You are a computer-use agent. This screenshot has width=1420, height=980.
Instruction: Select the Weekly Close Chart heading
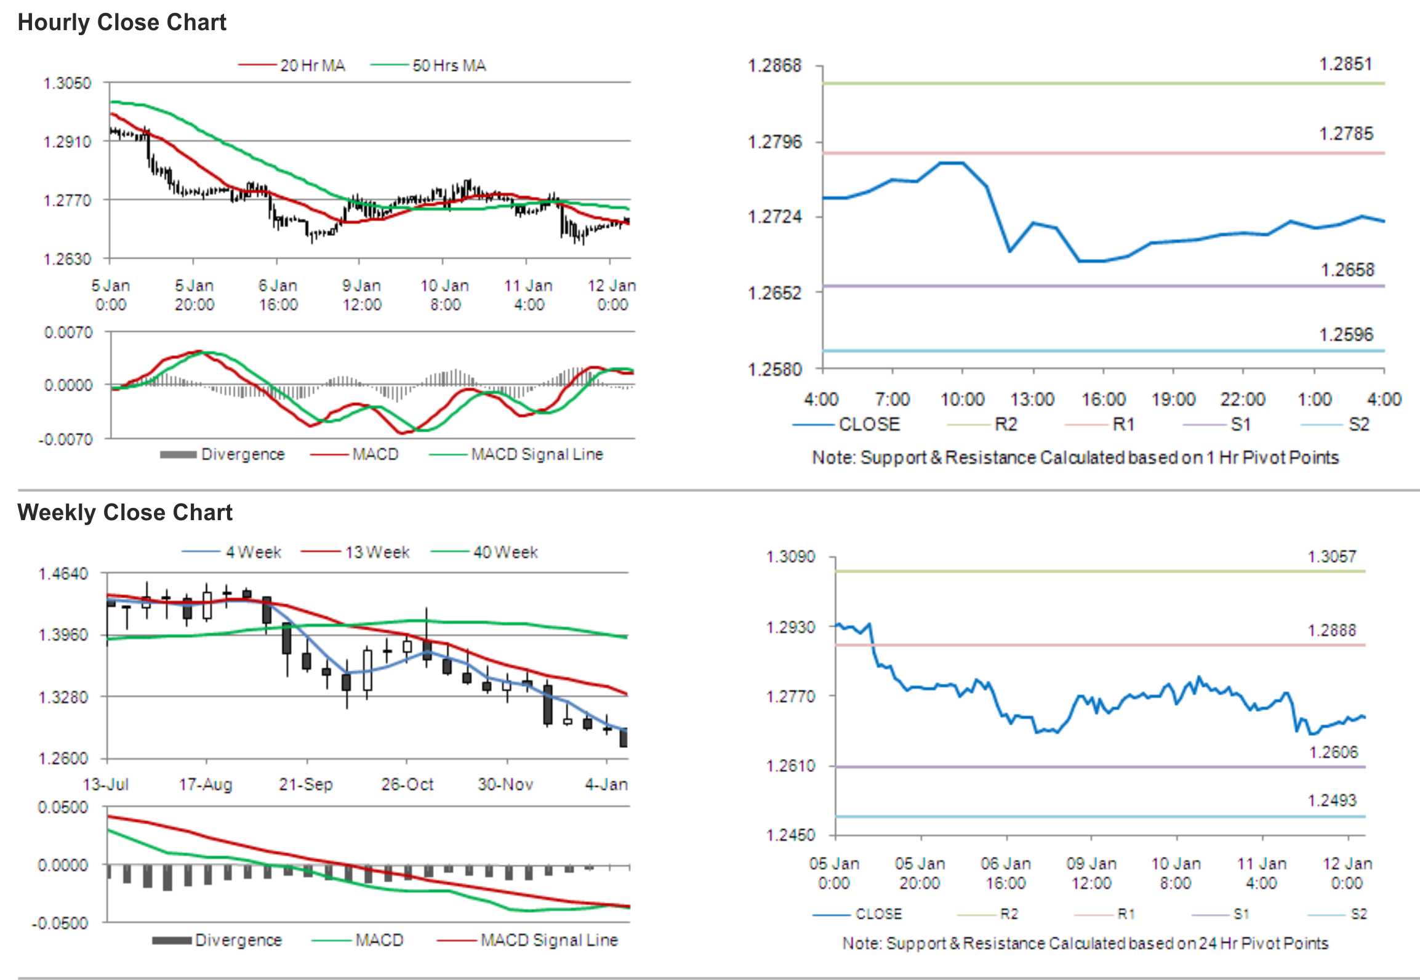[125, 513]
